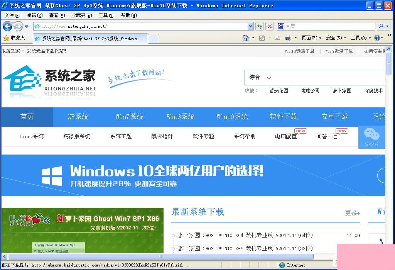The image size is (395, 270).
Task: Open the 文件(F) menu
Action: 12,15
